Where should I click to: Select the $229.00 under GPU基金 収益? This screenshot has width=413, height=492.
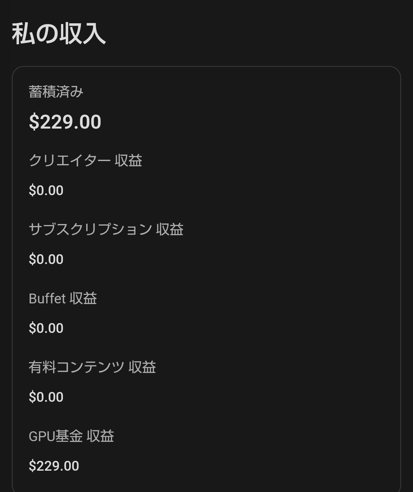click(x=54, y=466)
